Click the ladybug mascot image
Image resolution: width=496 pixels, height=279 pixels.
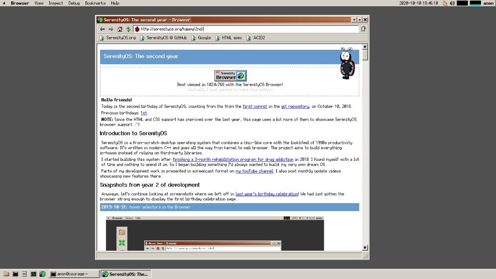pos(347,63)
